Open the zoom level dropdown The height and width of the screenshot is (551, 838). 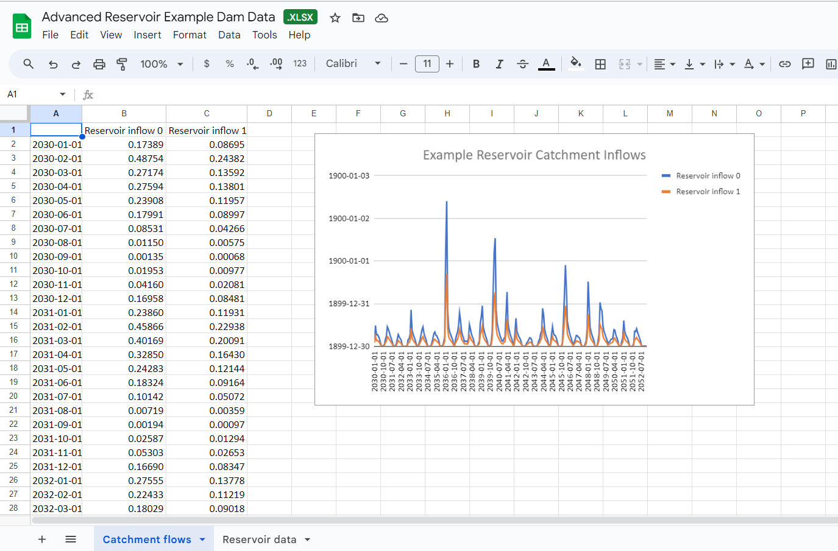tap(162, 64)
